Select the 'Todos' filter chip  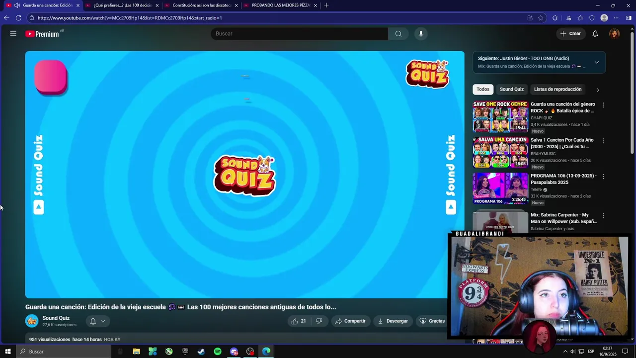pyautogui.click(x=483, y=89)
